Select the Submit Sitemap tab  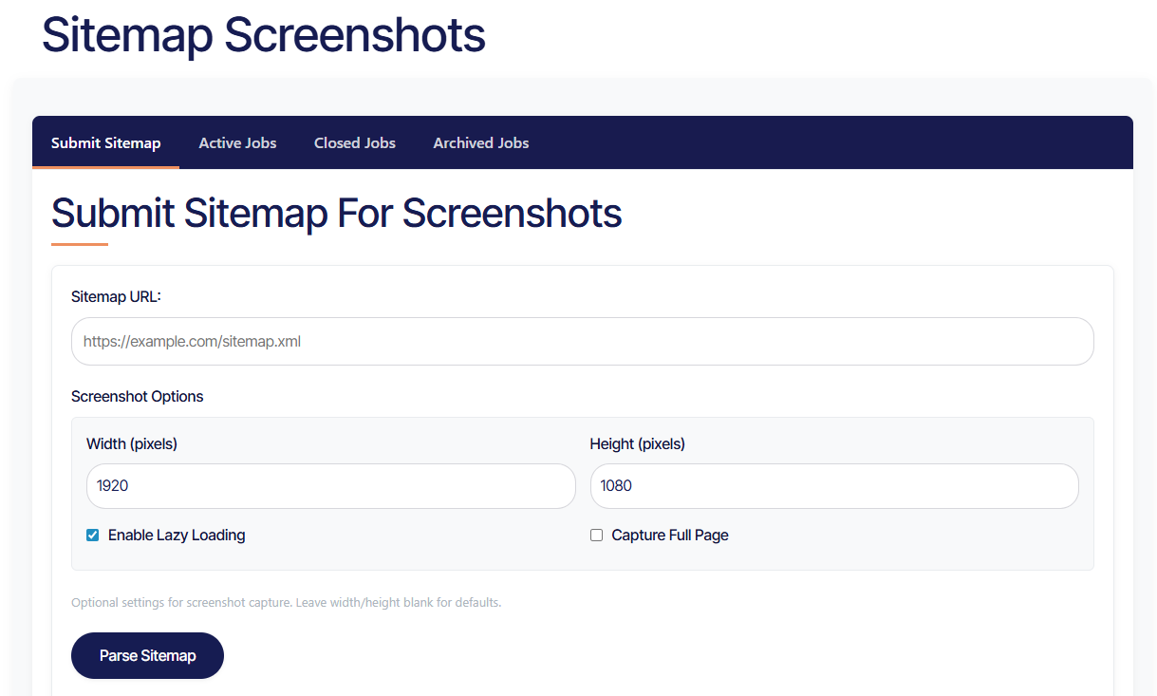[105, 143]
